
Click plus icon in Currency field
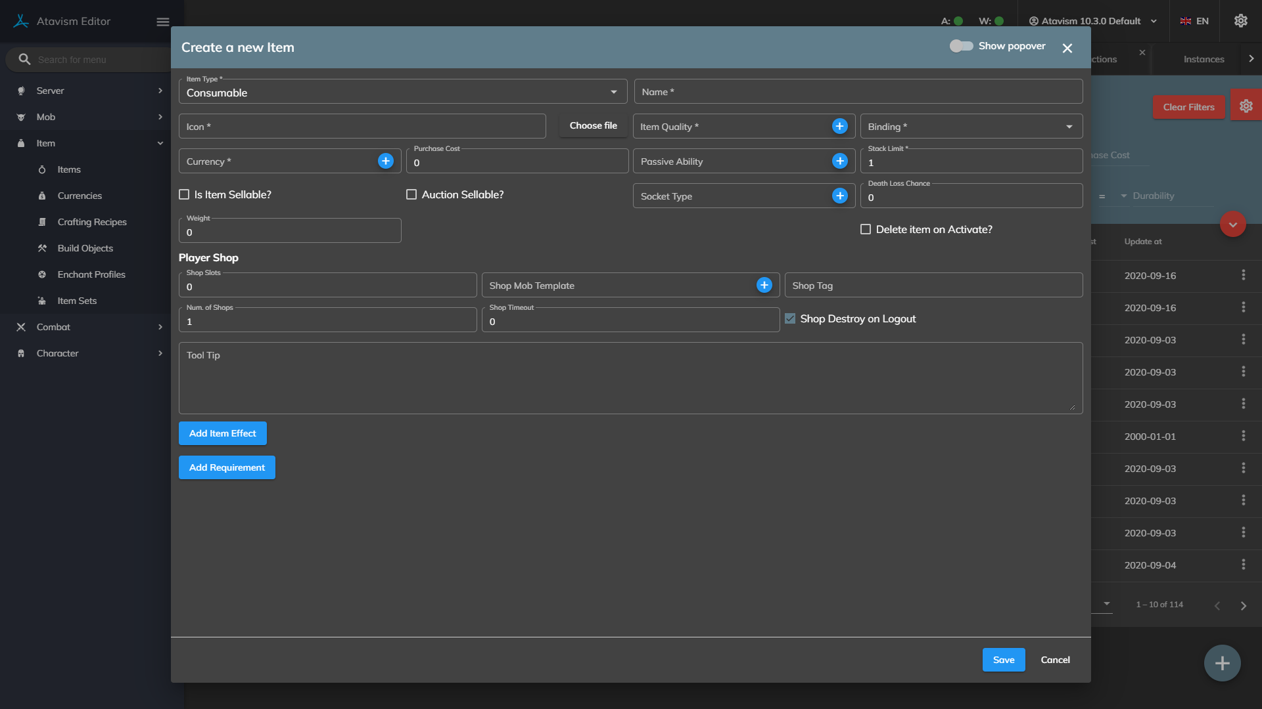386,161
